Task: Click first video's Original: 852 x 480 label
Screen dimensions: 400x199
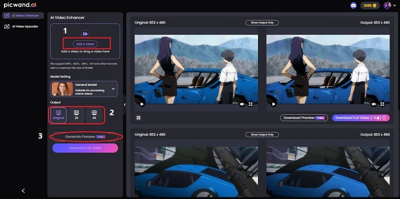Action: pyautogui.click(x=150, y=22)
